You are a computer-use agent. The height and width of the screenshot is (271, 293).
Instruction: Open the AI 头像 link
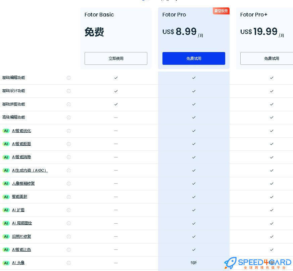(18, 263)
